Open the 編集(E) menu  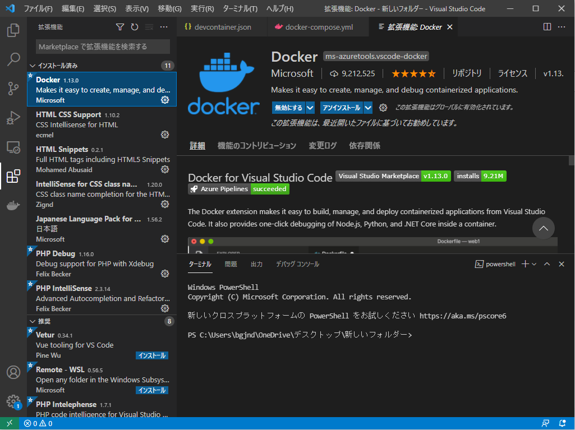tap(73, 8)
